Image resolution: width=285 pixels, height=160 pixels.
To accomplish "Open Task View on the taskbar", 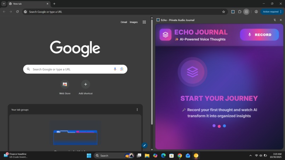I will 139,156.
